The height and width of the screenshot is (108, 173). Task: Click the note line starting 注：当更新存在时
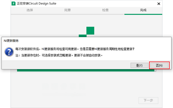[x=59, y=55]
